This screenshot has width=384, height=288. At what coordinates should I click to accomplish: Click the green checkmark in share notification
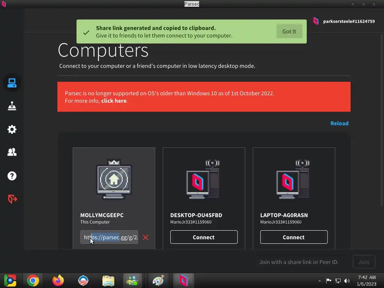(x=86, y=32)
